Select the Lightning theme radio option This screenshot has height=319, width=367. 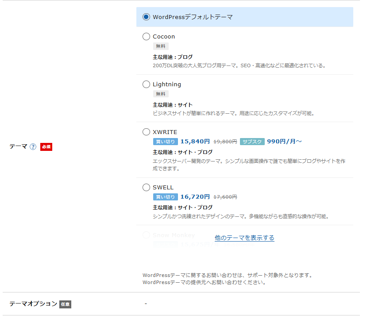[x=146, y=84]
